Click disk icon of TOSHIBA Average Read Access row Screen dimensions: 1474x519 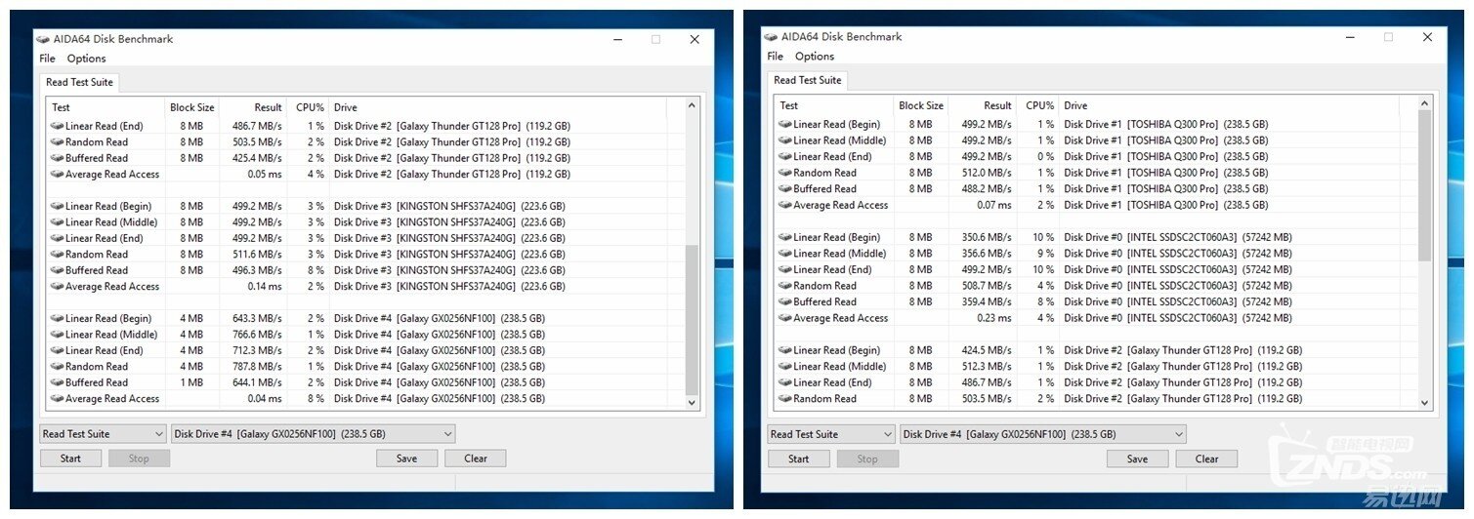point(785,205)
